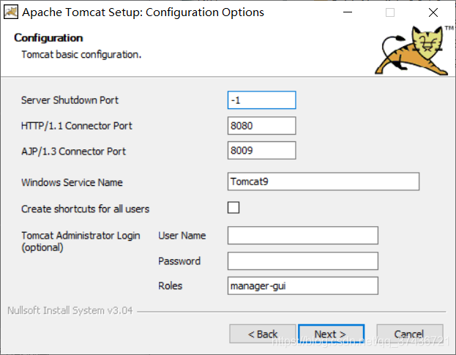Return with the Back button
The image size is (456, 355).
point(263,334)
